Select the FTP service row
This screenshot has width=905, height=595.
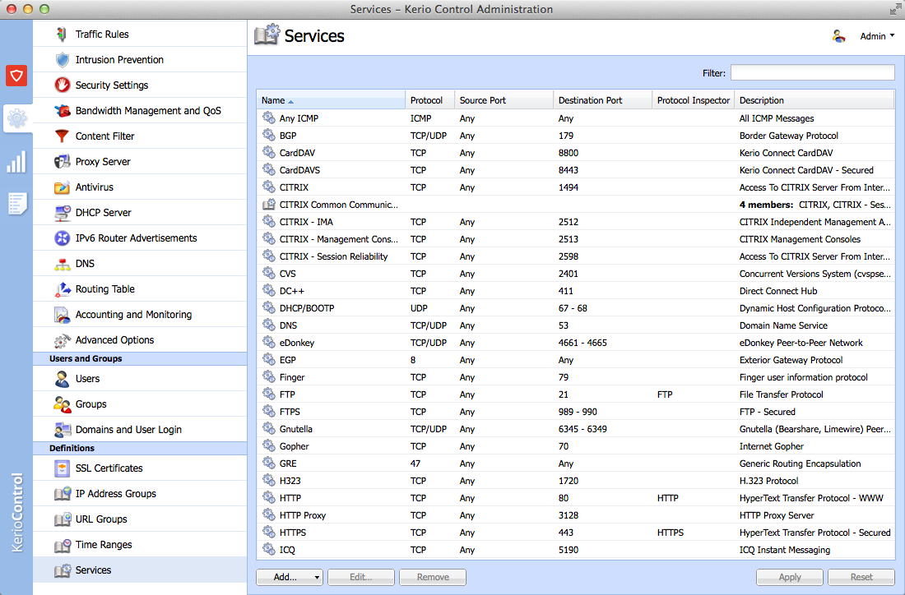pos(575,395)
